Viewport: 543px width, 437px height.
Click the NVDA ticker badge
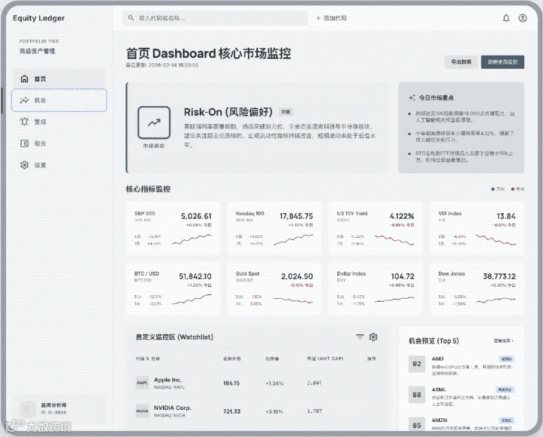(x=142, y=410)
